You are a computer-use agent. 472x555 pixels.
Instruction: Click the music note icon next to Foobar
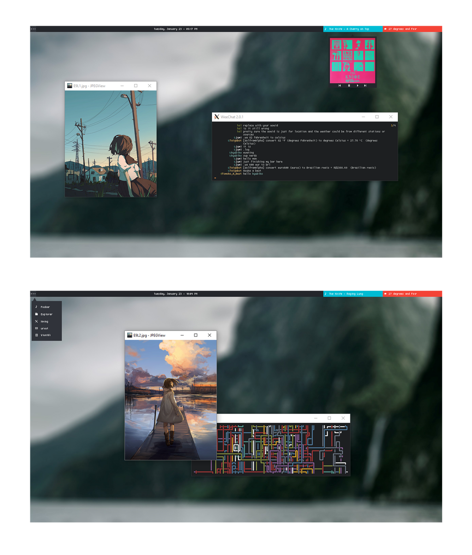(x=36, y=307)
